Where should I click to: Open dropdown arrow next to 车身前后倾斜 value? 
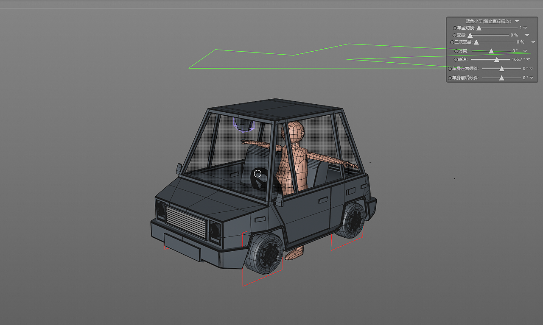click(x=531, y=78)
